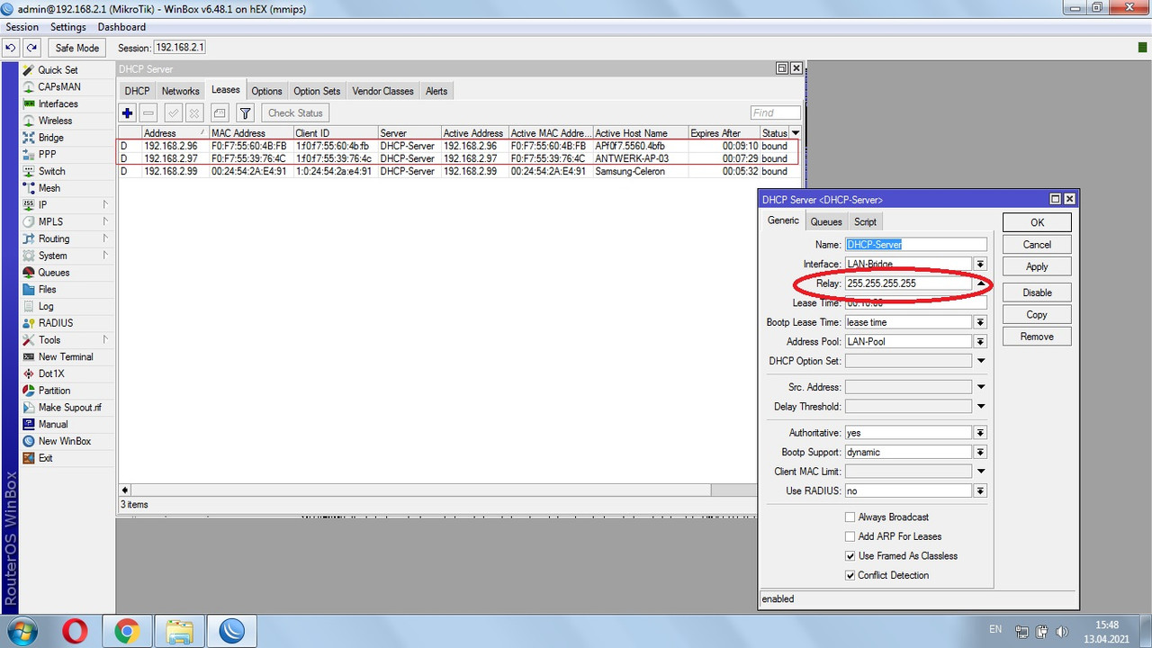Expand the Delay Threshold field

click(980, 407)
